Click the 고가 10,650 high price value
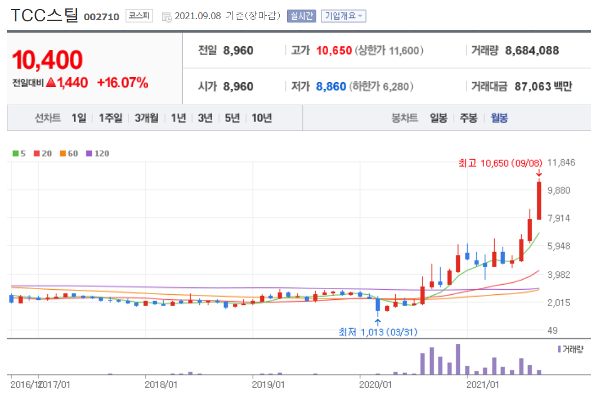 [334, 51]
